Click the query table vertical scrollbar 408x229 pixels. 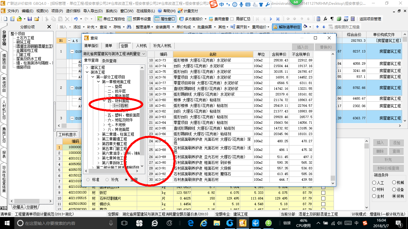pyautogui.click(x=332, y=178)
